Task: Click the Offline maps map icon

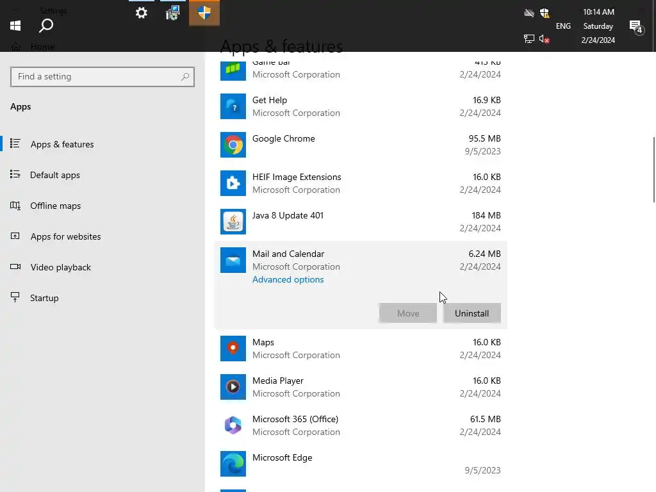Action: point(15,206)
